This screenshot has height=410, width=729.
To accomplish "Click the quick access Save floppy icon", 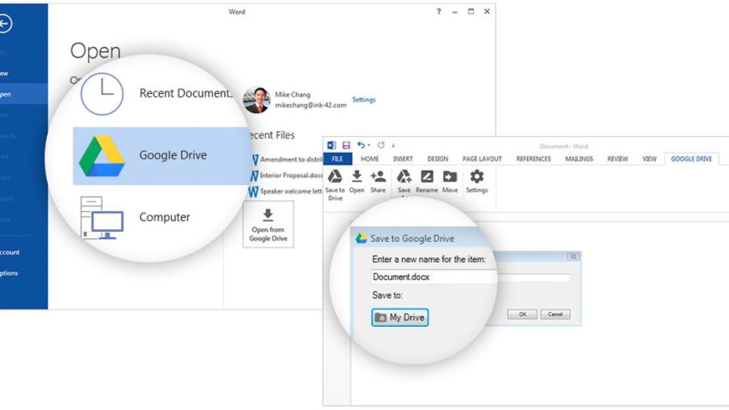I will [347, 145].
